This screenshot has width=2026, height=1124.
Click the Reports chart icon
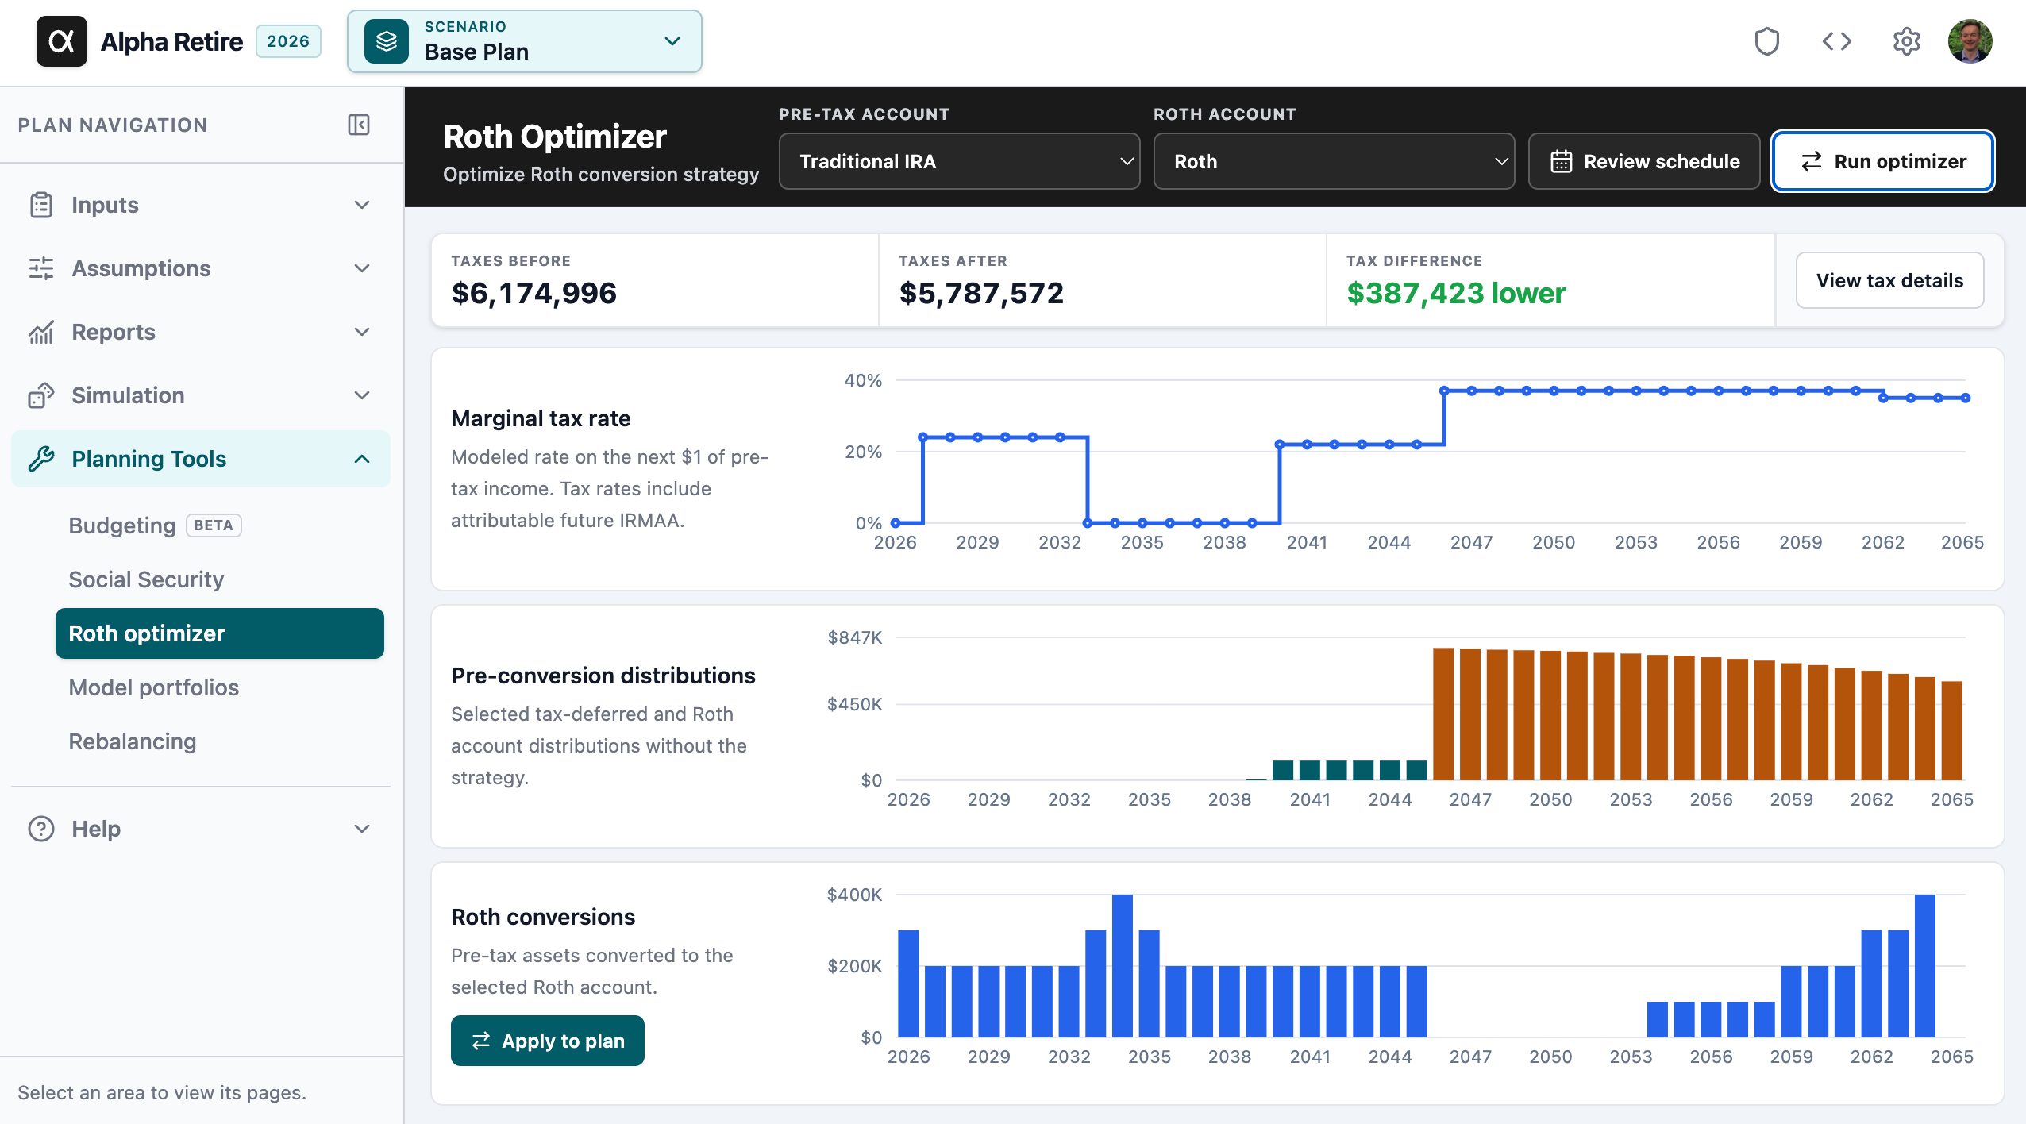tap(41, 332)
